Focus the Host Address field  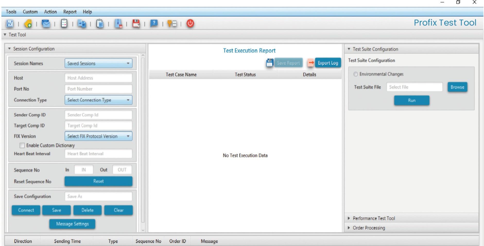(x=98, y=78)
